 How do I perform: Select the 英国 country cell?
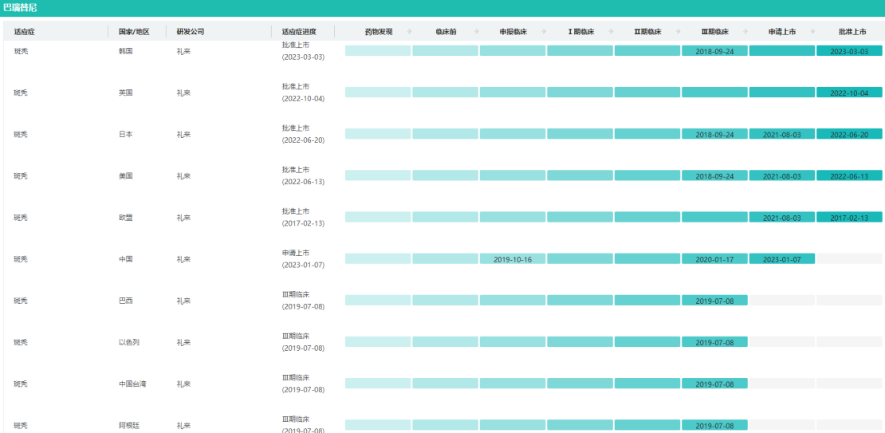pyautogui.click(x=125, y=93)
